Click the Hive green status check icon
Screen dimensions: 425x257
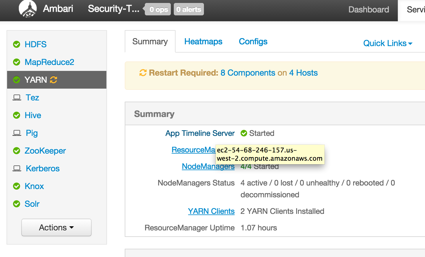[17, 115]
